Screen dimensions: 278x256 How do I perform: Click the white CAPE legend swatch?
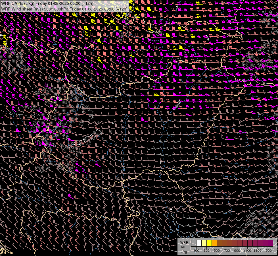coord(199,243)
